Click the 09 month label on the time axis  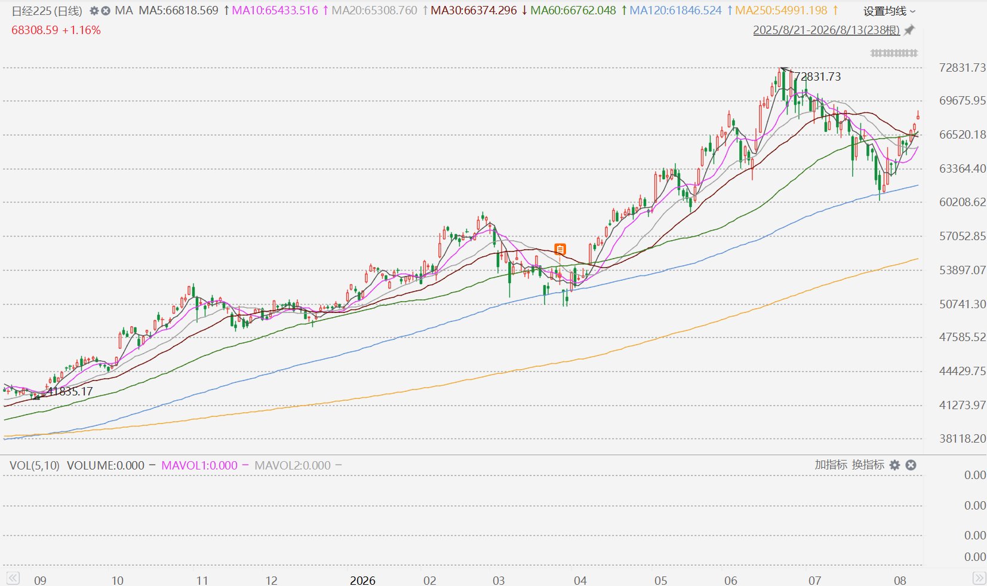tap(40, 580)
